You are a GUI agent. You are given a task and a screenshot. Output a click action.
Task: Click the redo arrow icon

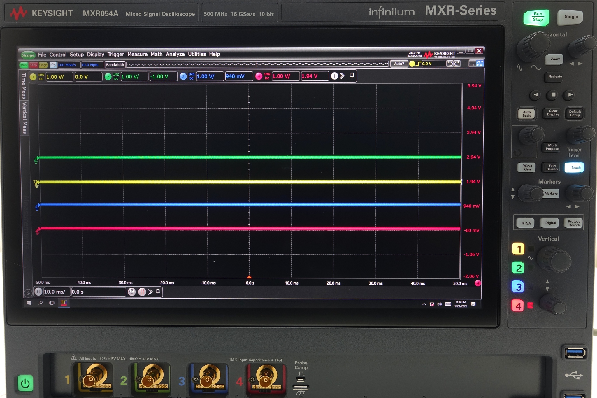(457, 64)
